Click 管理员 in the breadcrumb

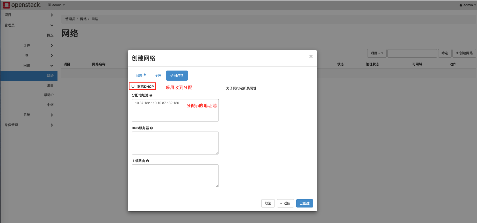(x=70, y=19)
